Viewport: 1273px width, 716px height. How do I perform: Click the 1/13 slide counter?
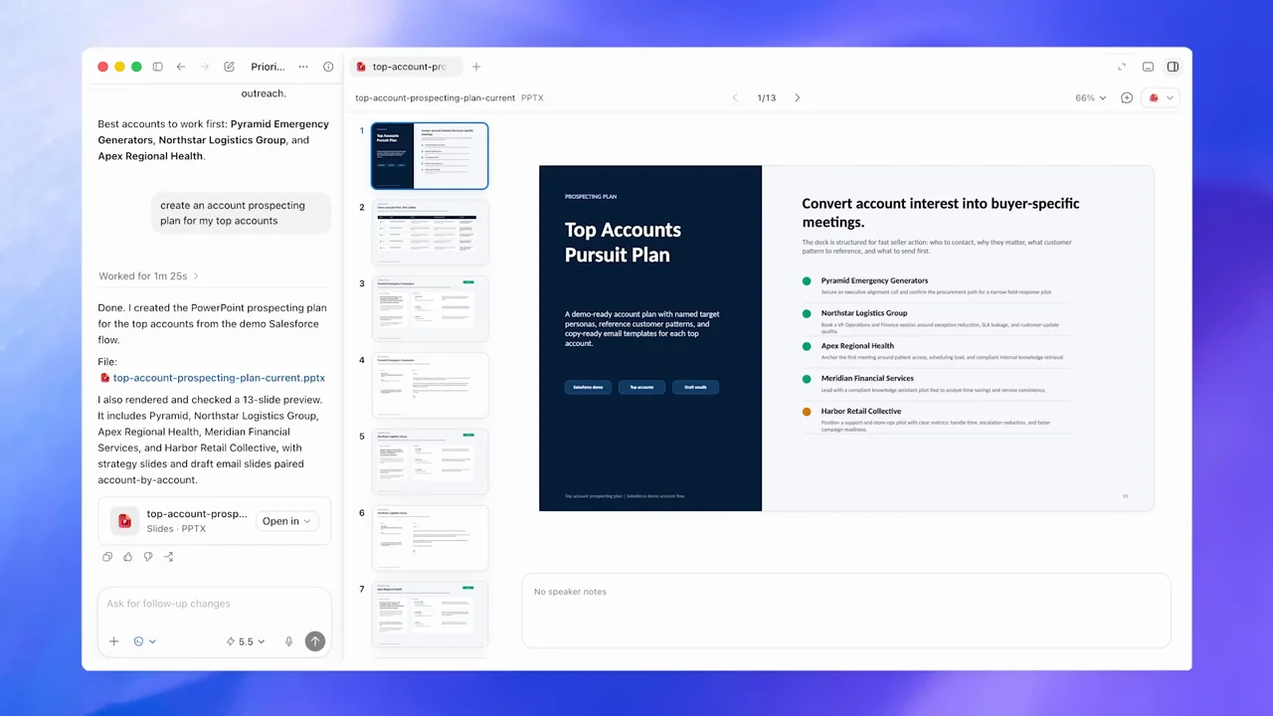coord(766,98)
